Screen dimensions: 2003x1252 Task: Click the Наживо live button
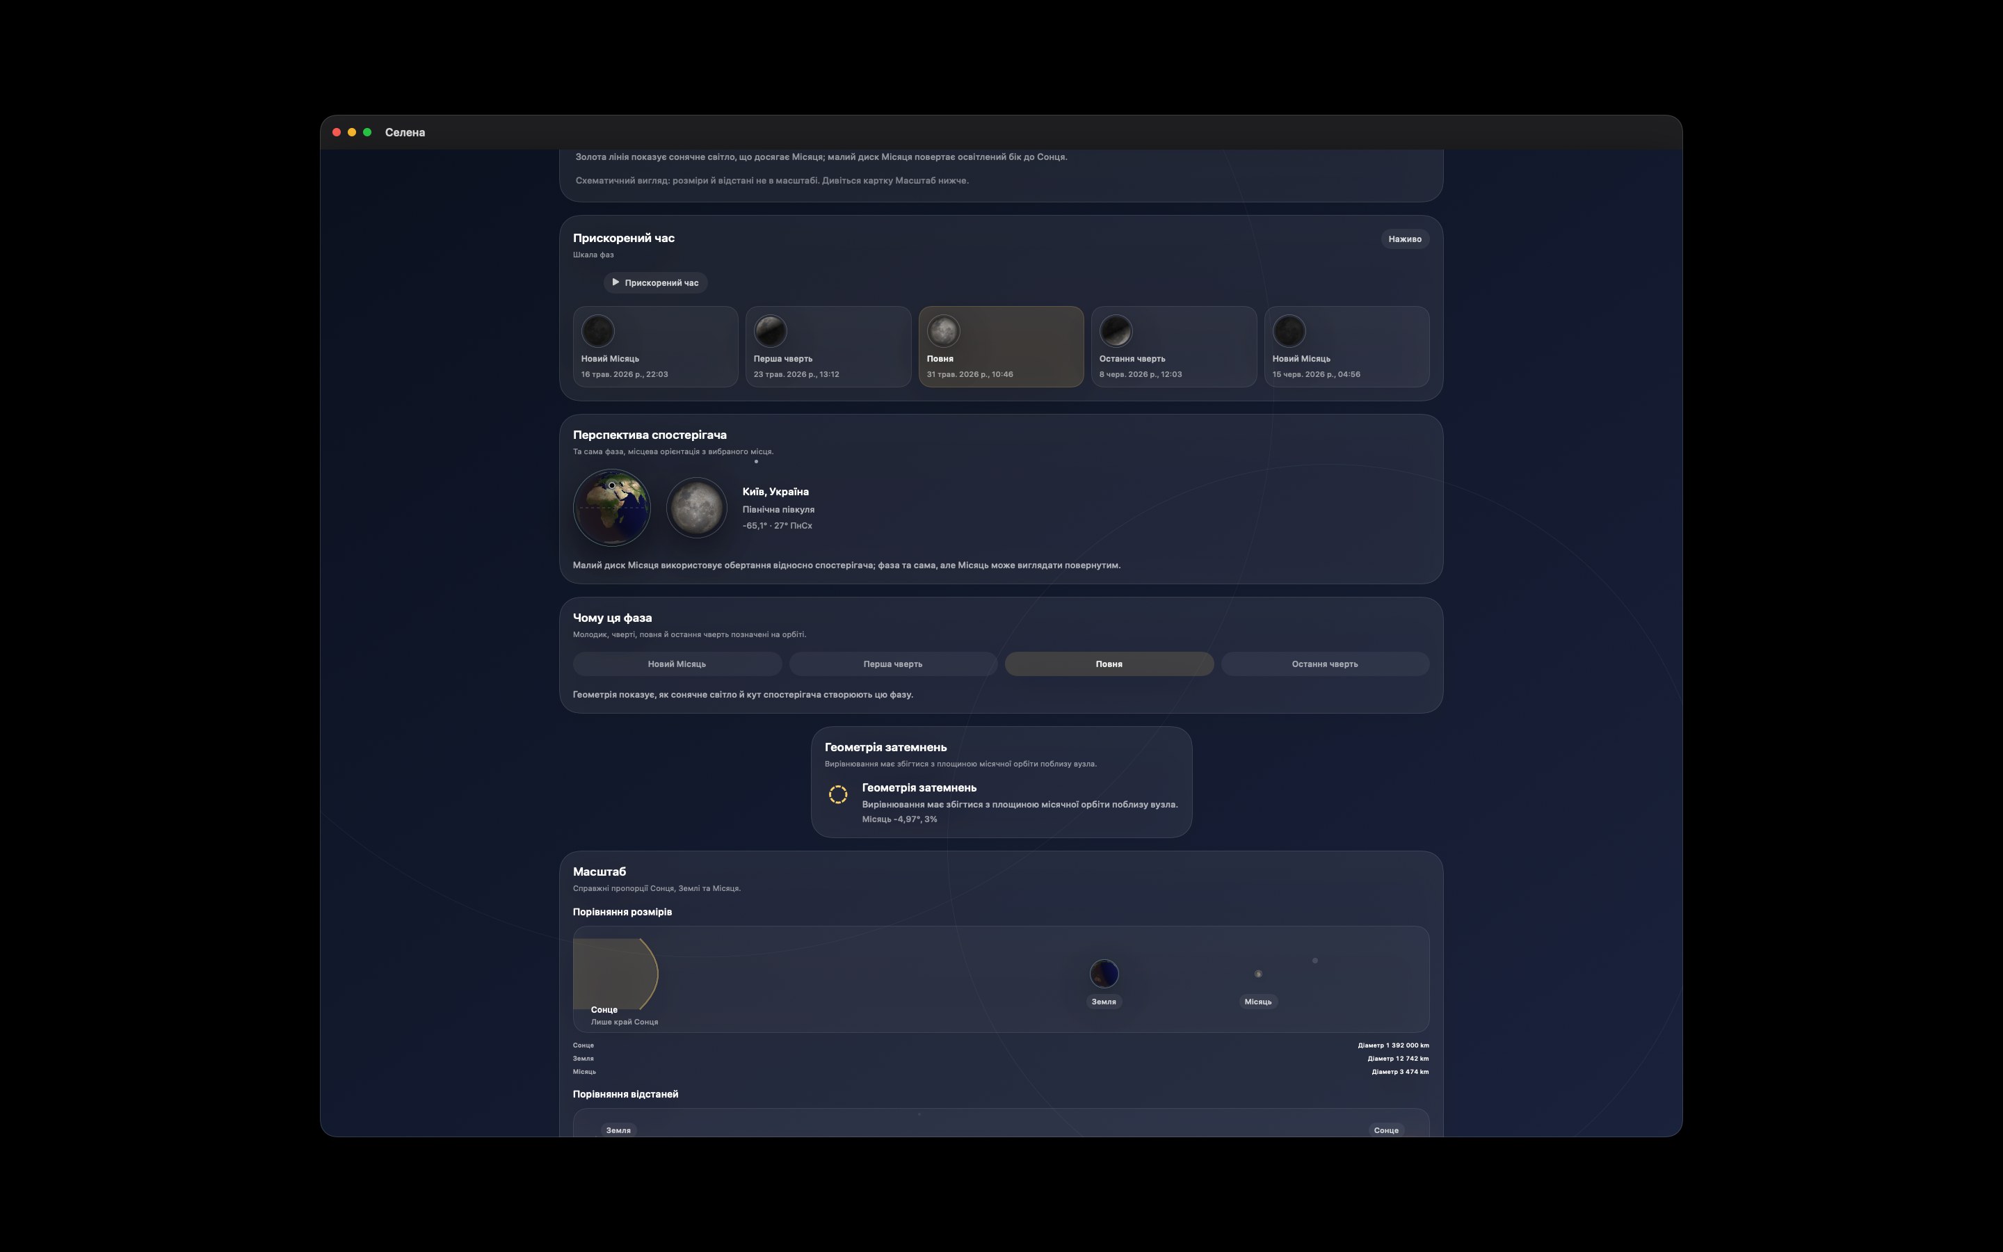click(1405, 239)
